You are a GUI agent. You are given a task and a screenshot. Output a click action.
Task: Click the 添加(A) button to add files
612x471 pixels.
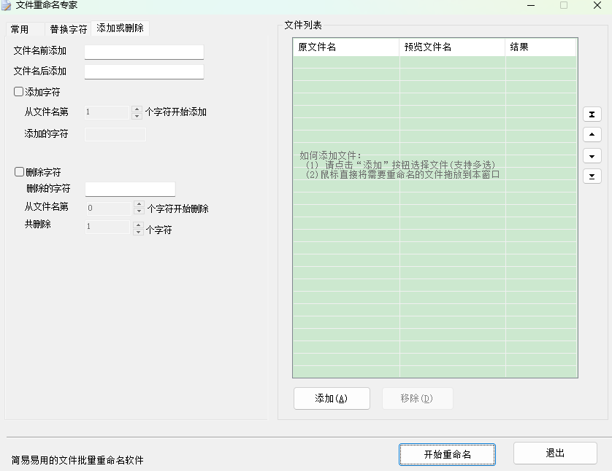pos(332,398)
